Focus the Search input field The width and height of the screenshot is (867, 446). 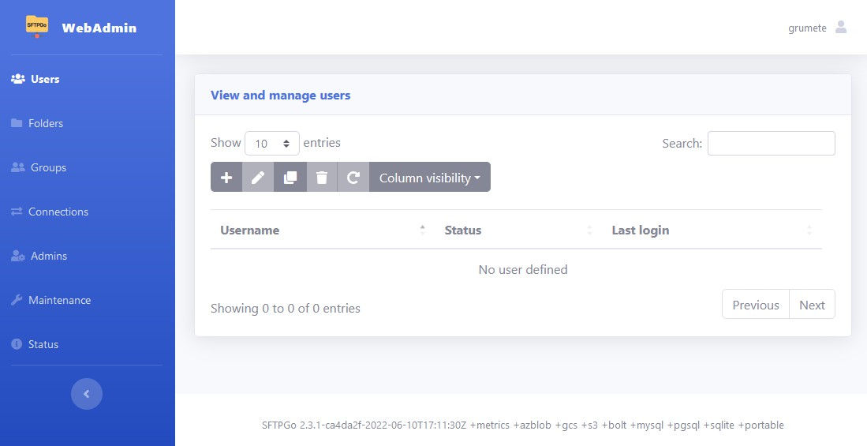pyautogui.click(x=771, y=144)
